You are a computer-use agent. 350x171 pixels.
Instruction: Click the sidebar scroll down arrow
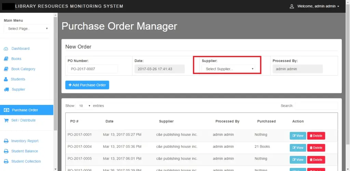click(x=55, y=169)
